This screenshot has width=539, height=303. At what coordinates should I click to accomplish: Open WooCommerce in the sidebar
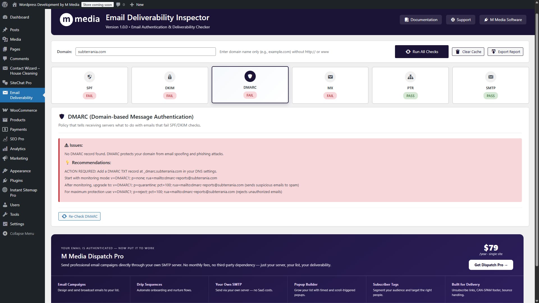click(23, 110)
